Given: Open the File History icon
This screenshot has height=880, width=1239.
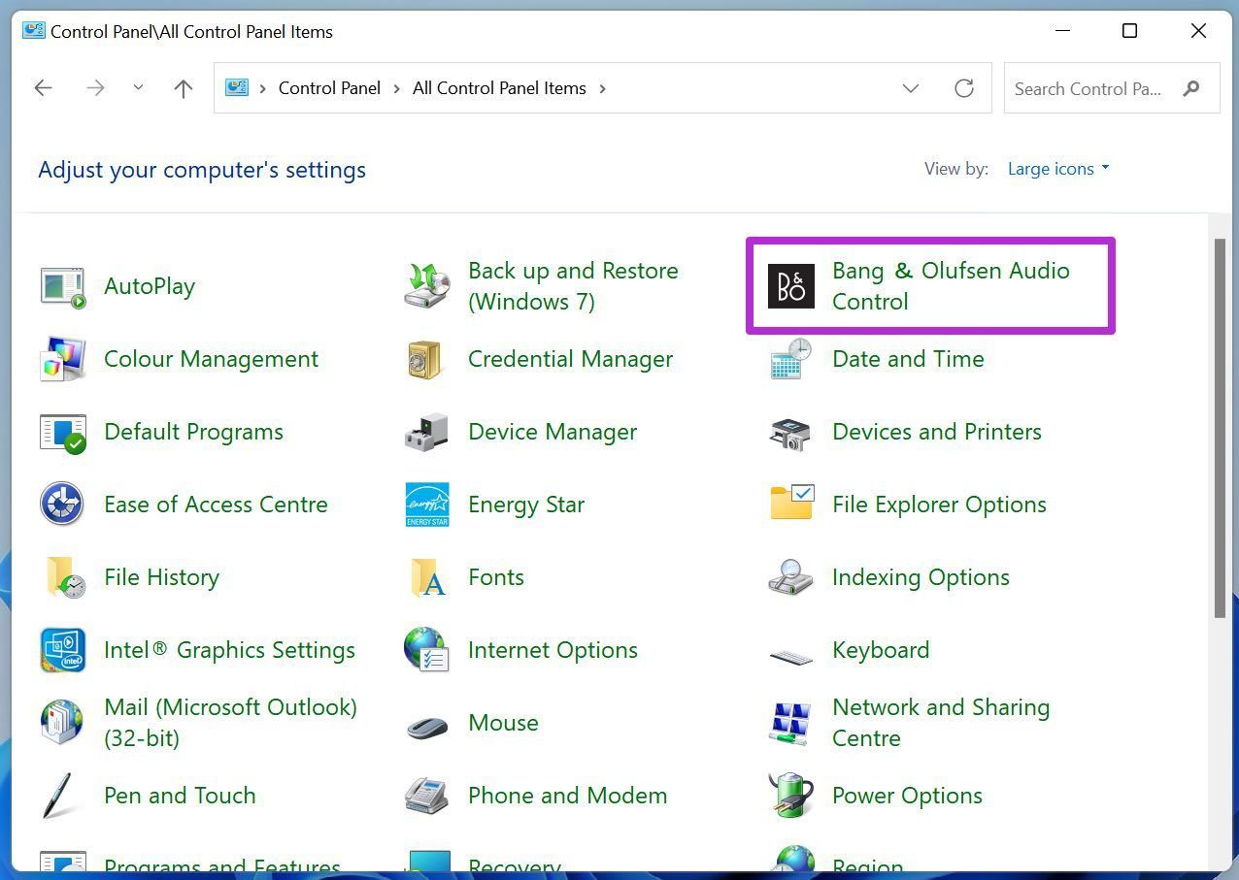Looking at the screenshot, I should tap(64, 577).
